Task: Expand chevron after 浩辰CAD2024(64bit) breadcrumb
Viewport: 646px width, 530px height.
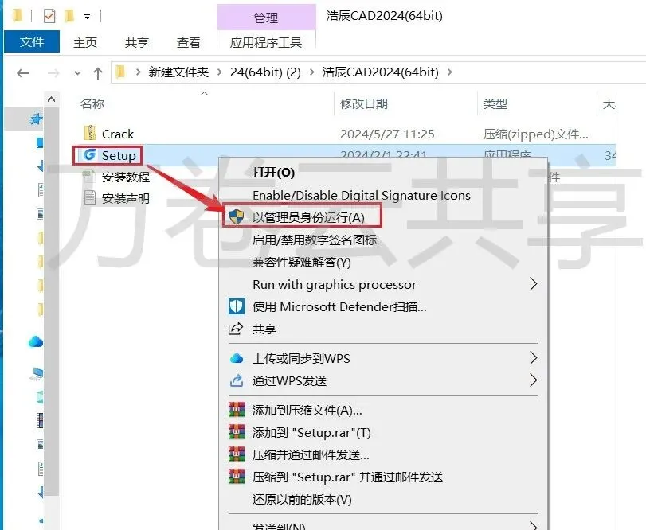Action: tap(449, 72)
